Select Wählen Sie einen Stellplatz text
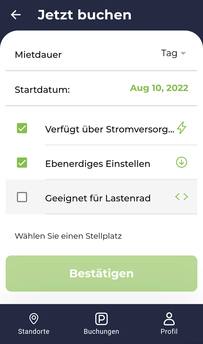This screenshot has height=344, width=203. point(68,236)
